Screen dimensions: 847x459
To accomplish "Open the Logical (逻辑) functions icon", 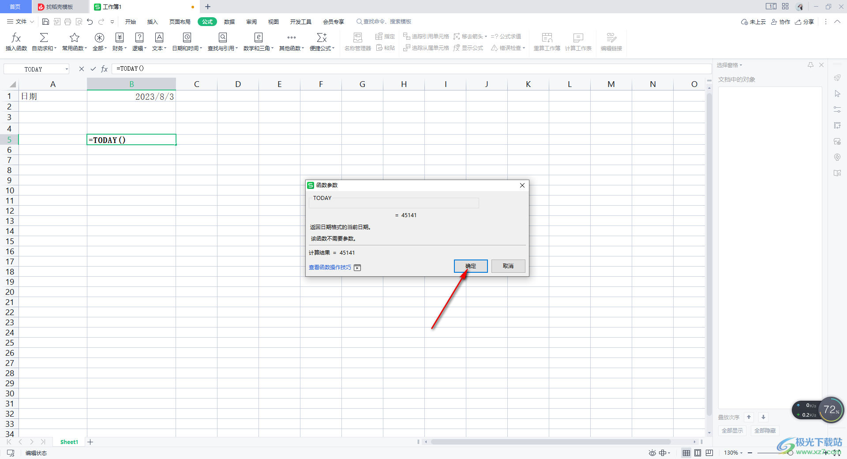I will pos(139,38).
